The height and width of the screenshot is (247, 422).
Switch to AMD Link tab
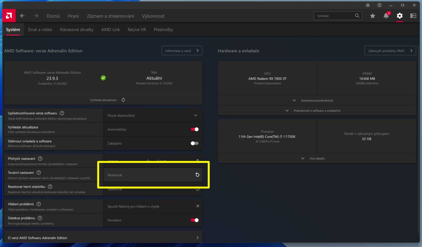[x=111, y=30]
